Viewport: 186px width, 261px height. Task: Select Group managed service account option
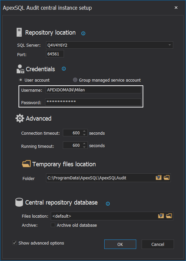[75, 80]
